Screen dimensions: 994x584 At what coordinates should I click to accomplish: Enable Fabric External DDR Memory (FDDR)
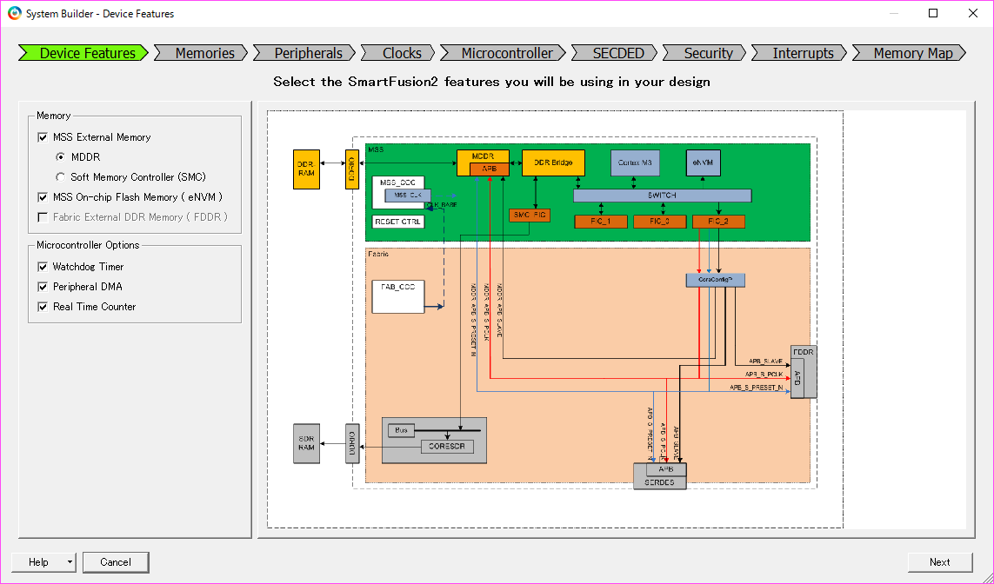click(x=42, y=217)
